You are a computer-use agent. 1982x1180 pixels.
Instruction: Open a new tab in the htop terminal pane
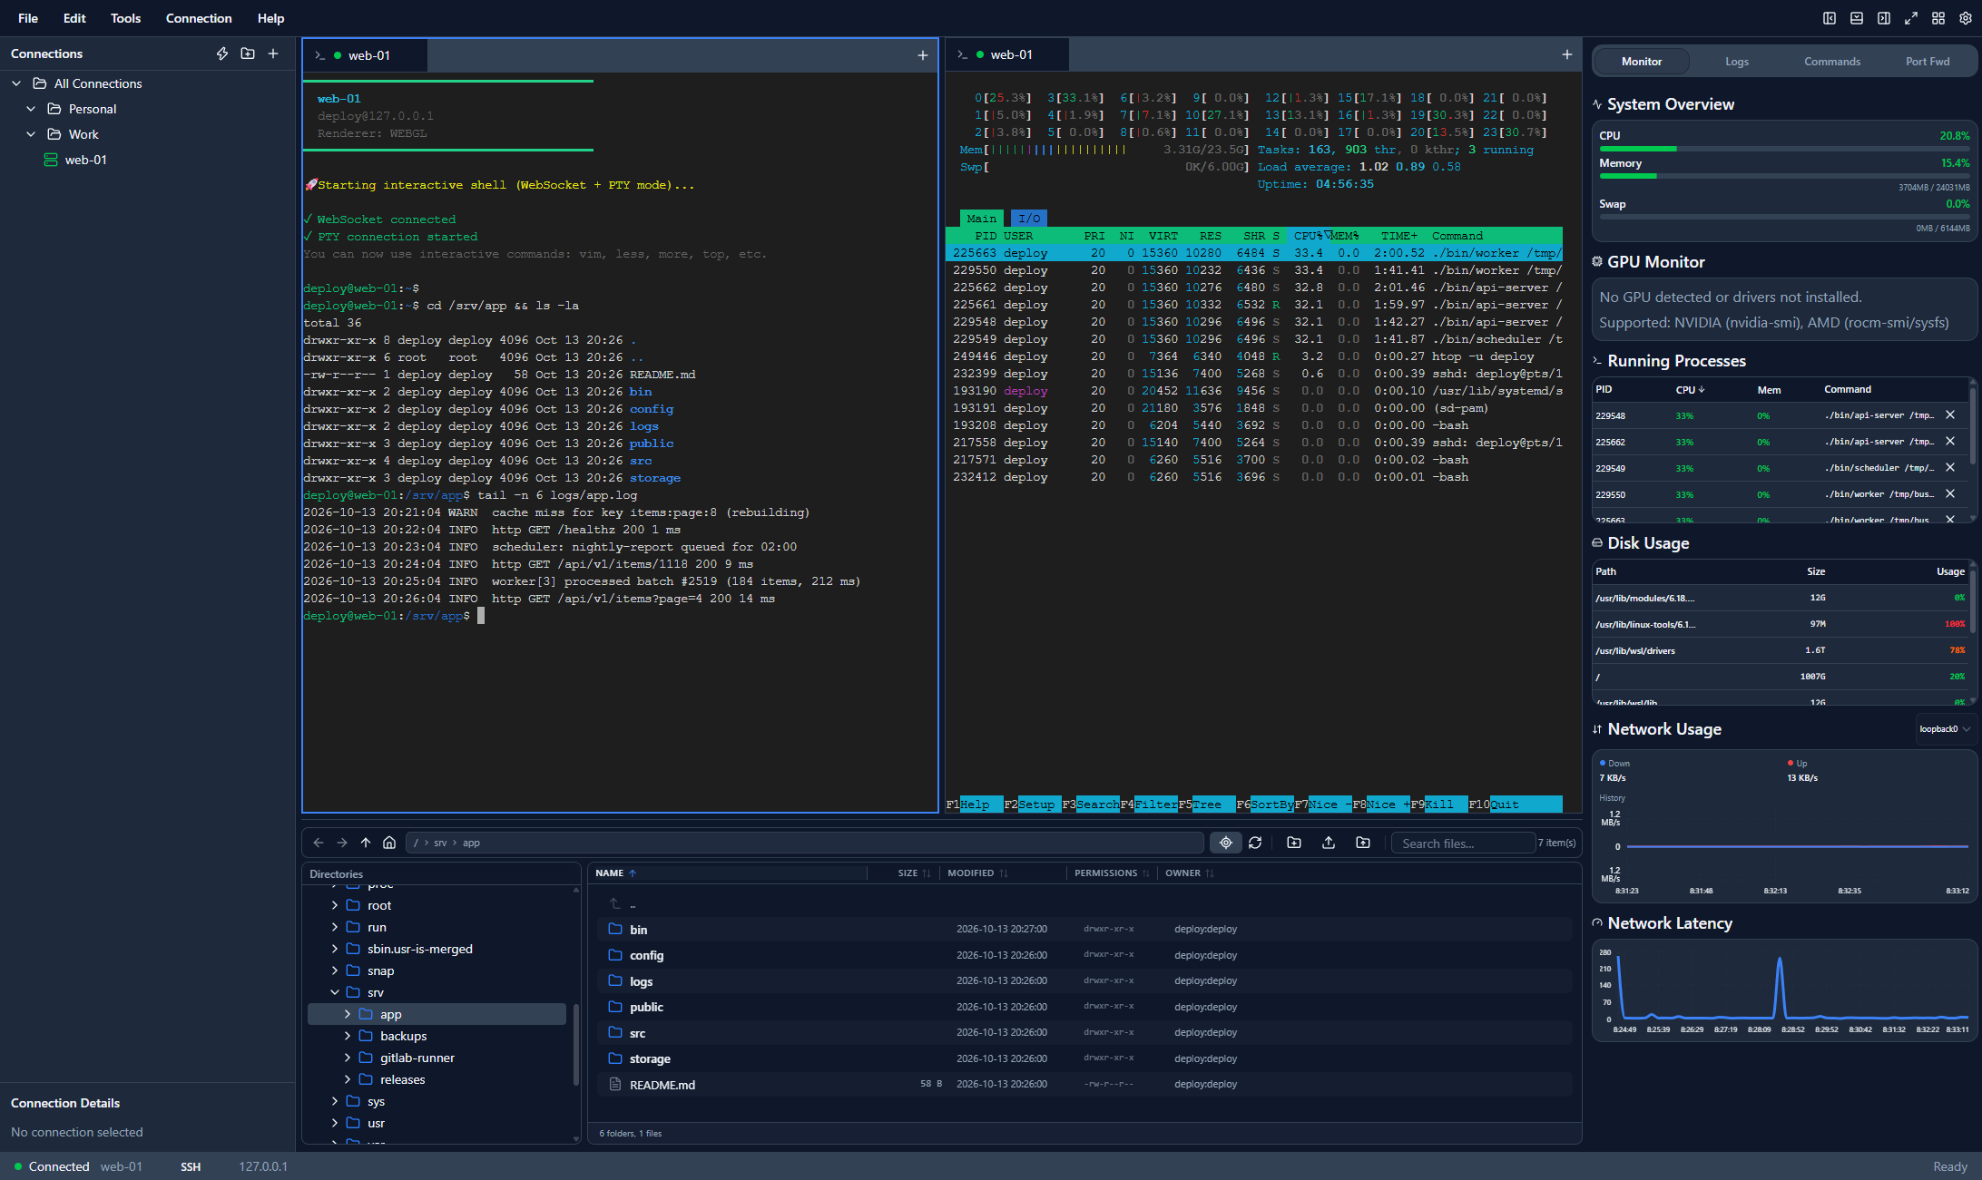(x=1567, y=54)
